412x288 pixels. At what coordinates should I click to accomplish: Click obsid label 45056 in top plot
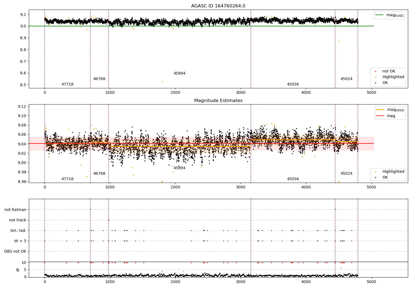[x=293, y=84]
